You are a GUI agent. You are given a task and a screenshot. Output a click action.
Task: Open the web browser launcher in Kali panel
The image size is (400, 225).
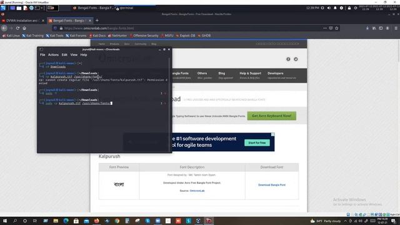[31, 8]
